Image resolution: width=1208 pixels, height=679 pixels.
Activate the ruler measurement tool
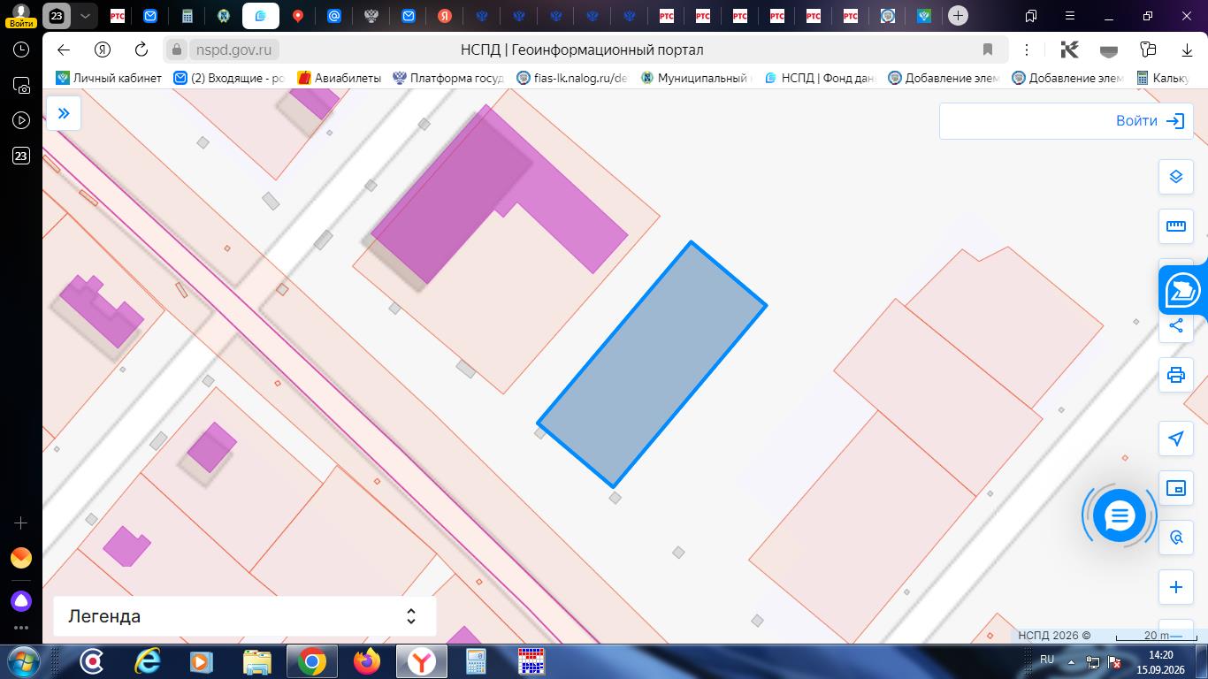1175,226
